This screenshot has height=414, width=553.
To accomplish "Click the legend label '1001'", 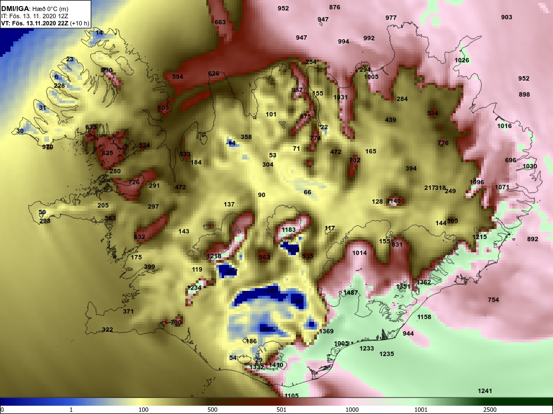I will (x=421, y=410).
